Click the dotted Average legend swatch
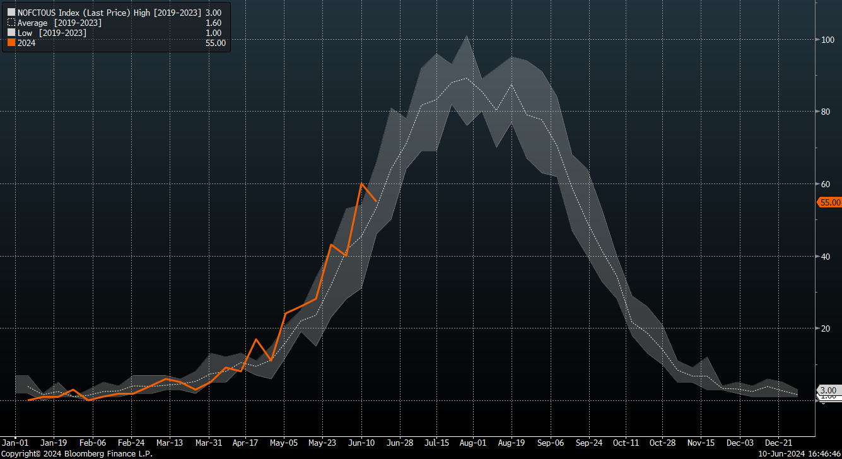 pos(11,23)
